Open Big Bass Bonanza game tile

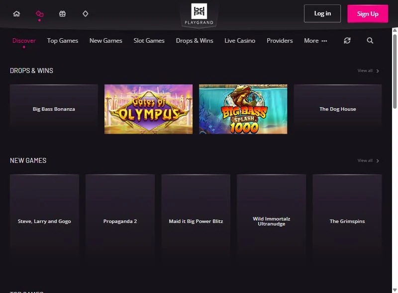[54, 109]
